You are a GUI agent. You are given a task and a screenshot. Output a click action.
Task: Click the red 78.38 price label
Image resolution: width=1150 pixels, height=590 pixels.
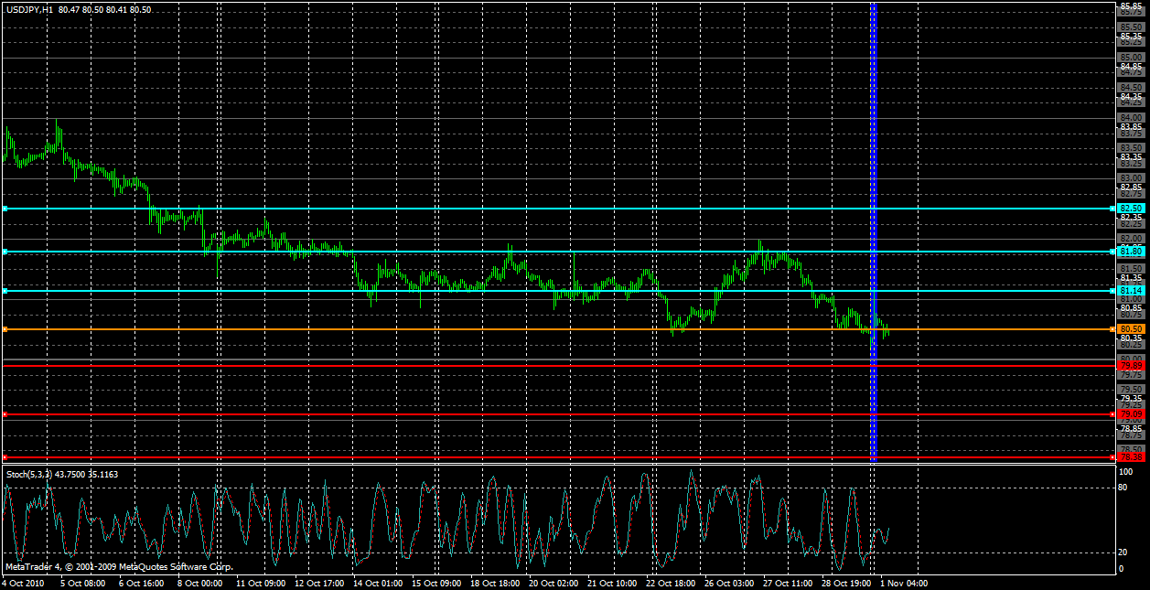point(1131,456)
